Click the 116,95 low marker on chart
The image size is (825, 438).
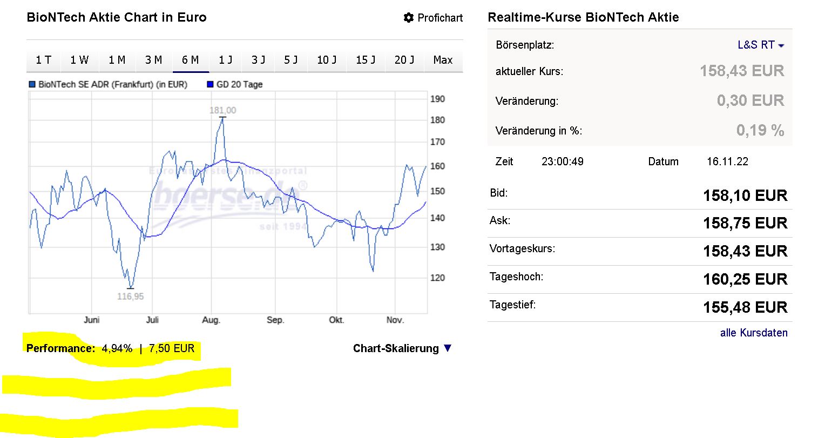(131, 296)
